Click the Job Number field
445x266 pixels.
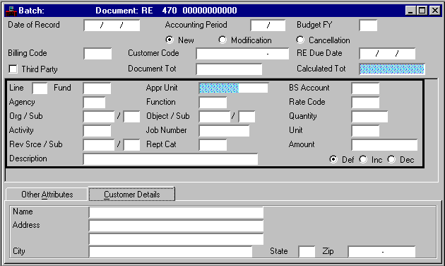[224, 131]
